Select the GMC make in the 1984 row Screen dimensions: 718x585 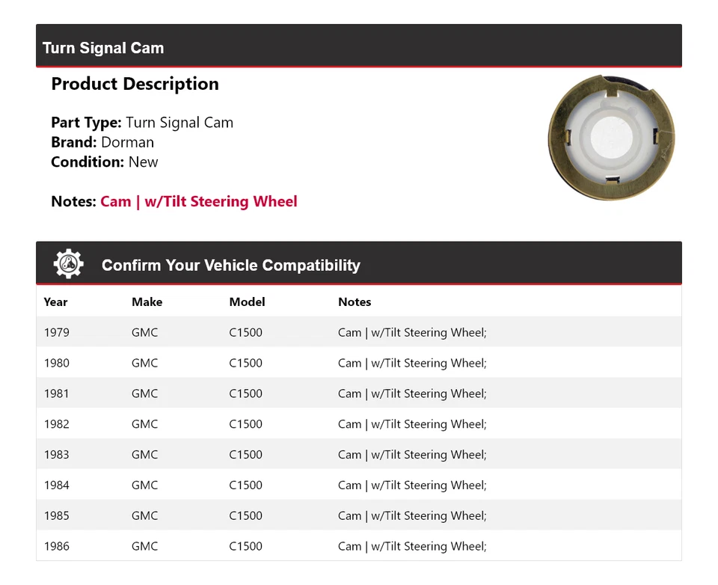pyautogui.click(x=144, y=486)
